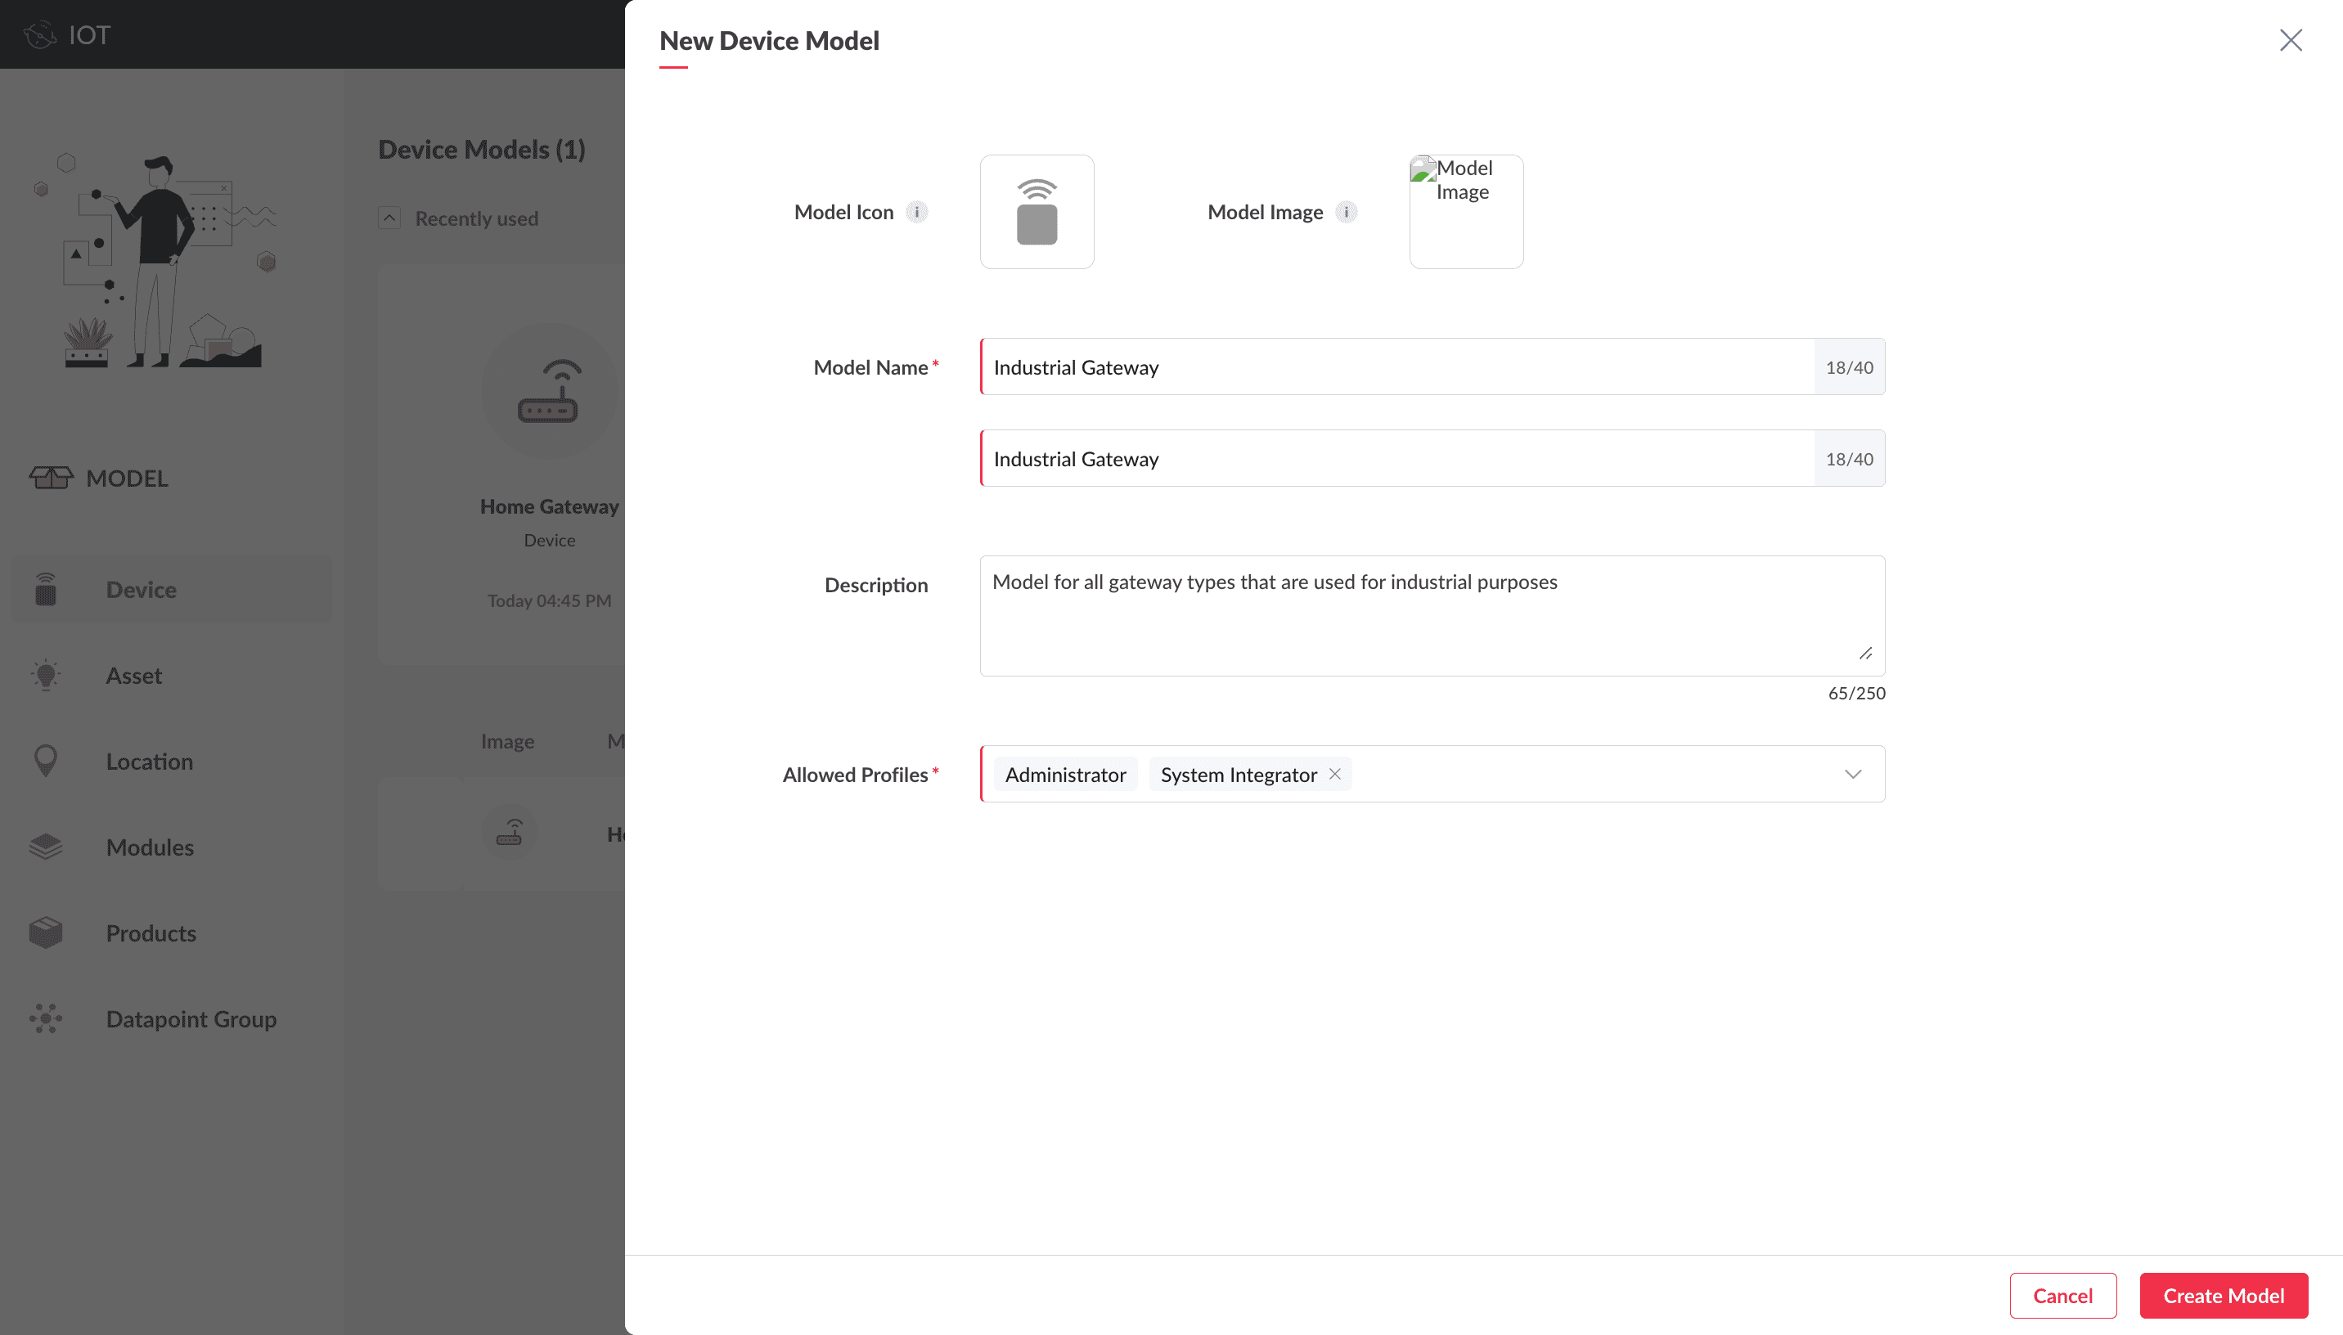Open the Datapoint Group menu item
This screenshot has height=1335, width=2343.
191,1018
